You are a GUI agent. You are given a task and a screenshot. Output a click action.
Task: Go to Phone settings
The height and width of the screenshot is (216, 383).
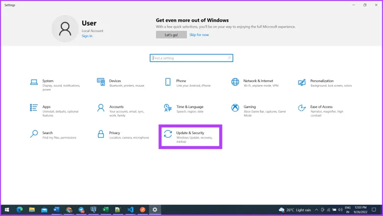pyautogui.click(x=181, y=81)
